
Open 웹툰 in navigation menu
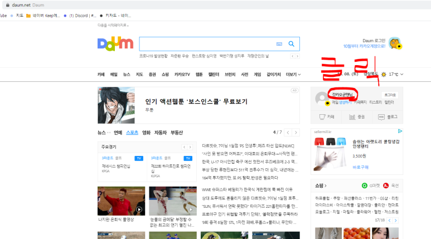coord(199,75)
